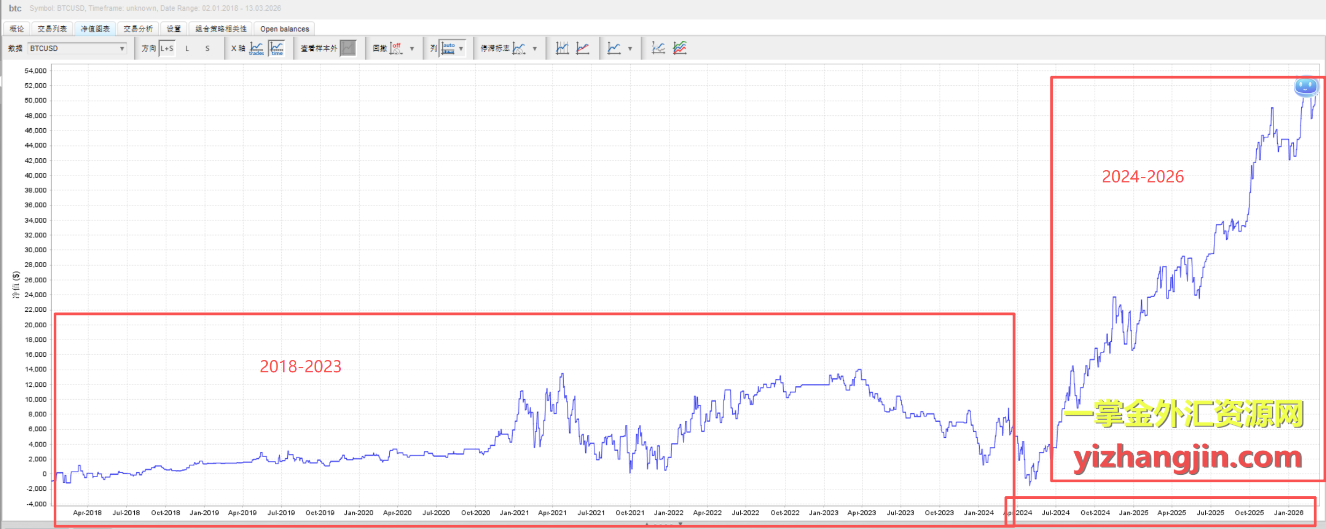This screenshot has width=1326, height=529.
Task: Click the stagnation marker (停滞标志) icon
Action: (x=519, y=48)
